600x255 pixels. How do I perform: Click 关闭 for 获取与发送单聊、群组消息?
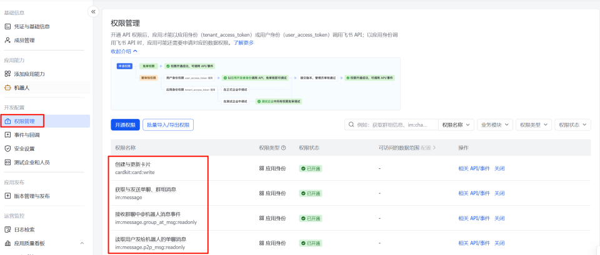[499, 193]
